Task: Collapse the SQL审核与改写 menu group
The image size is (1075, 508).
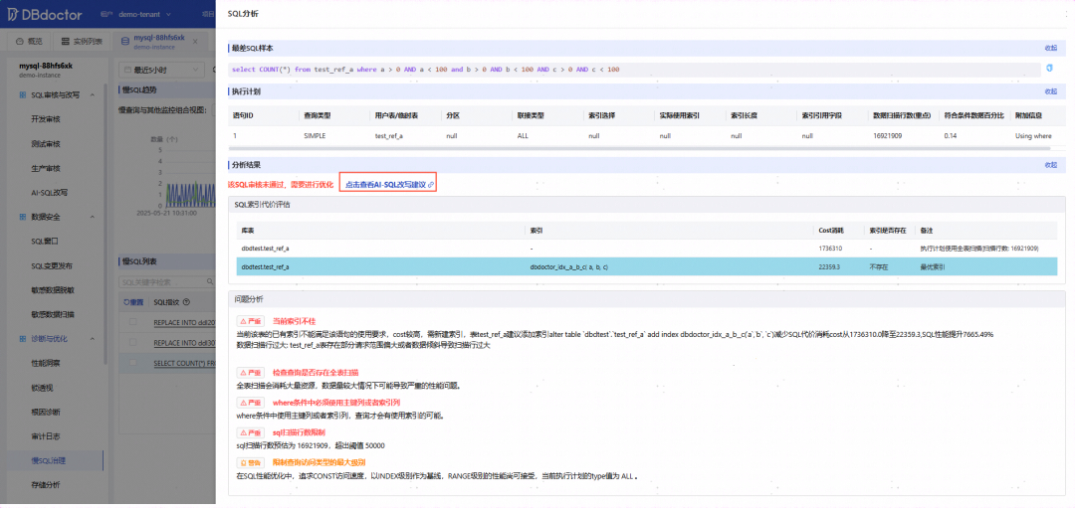Action: pyautogui.click(x=93, y=94)
